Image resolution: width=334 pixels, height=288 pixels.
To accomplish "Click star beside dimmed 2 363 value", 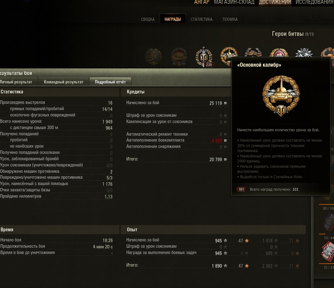I will click(276, 266).
